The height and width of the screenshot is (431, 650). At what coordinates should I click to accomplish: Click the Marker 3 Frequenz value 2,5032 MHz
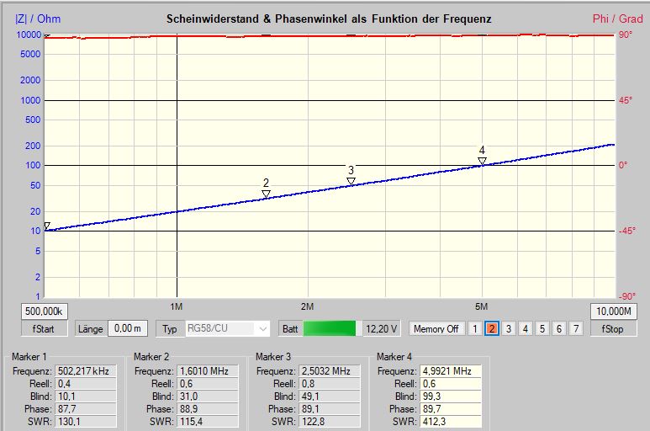coord(330,371)
